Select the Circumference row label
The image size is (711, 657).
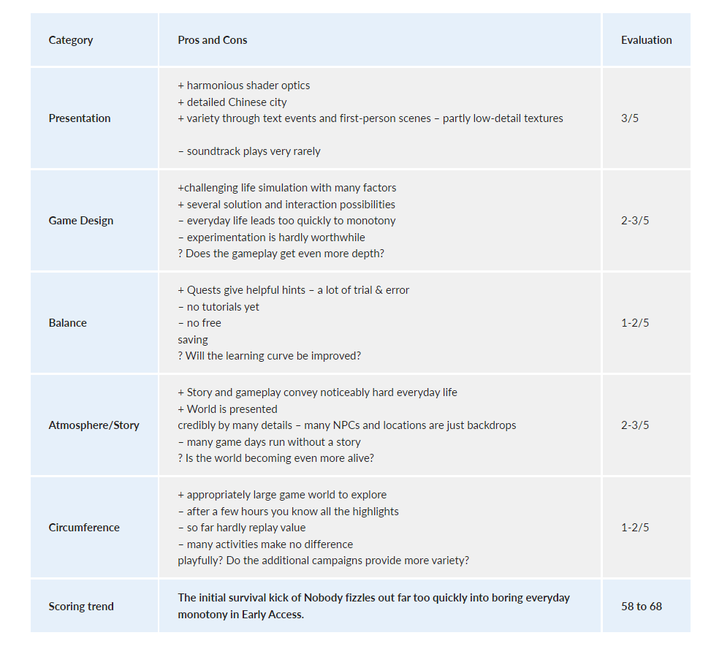(x=84, y=528)
